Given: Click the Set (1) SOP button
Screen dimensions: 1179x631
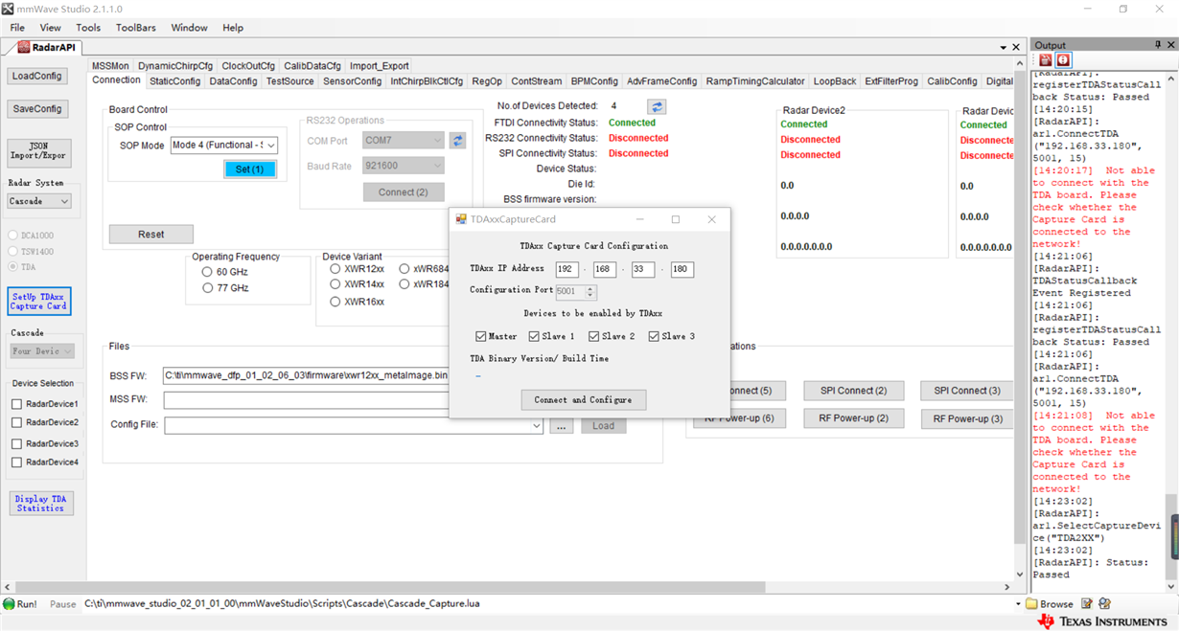Looking at the screenshot, I should pyautogui.click(x=249, y=169).
